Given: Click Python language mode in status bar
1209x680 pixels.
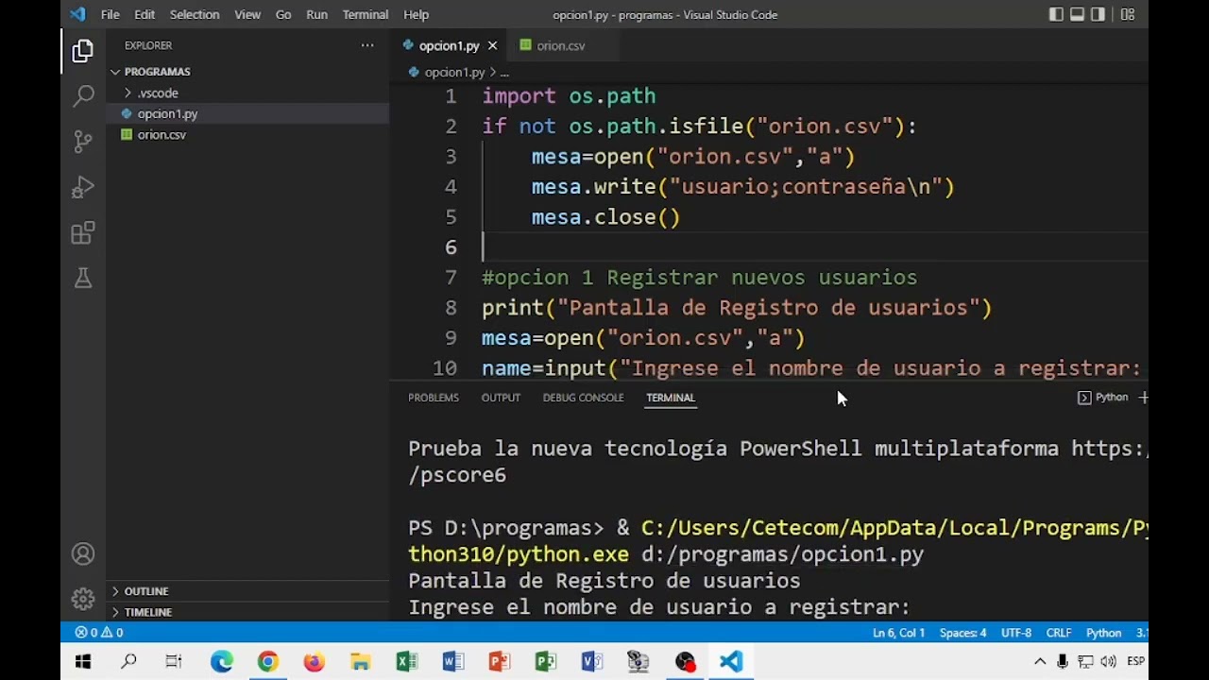Looking at the screenshot, I should pos(1103,633).
